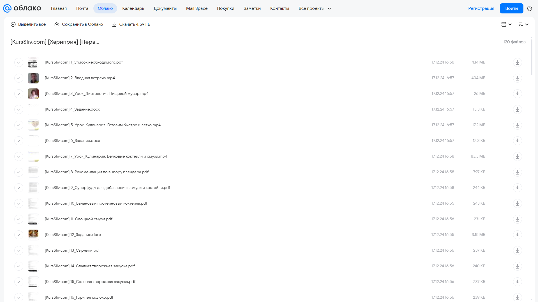
Task: Open the Календарь menu item
Action: point(133,8)
